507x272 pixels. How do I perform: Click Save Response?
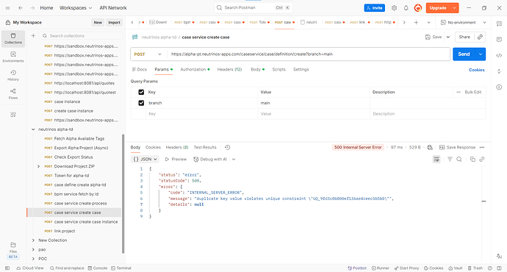click(457, 147)
